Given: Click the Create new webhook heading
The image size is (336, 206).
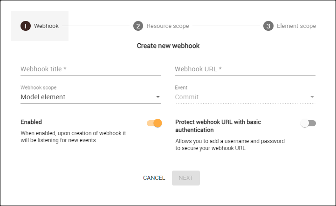Looking at the screenshot, I should (x=168, y=46).
